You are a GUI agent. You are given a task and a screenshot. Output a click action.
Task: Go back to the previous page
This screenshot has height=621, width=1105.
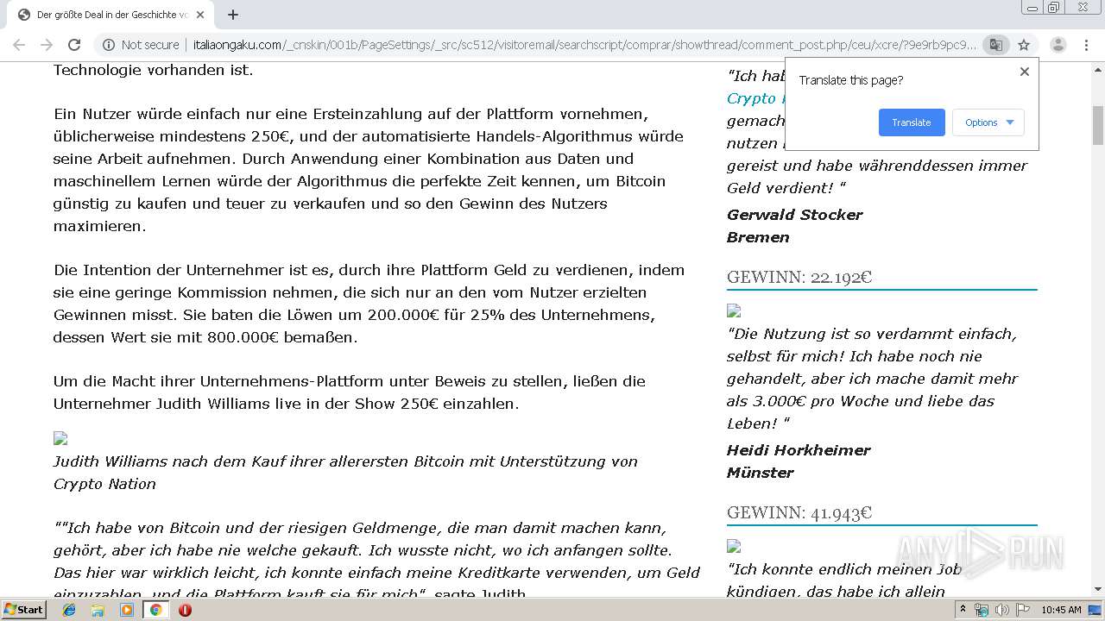(19, 45)
